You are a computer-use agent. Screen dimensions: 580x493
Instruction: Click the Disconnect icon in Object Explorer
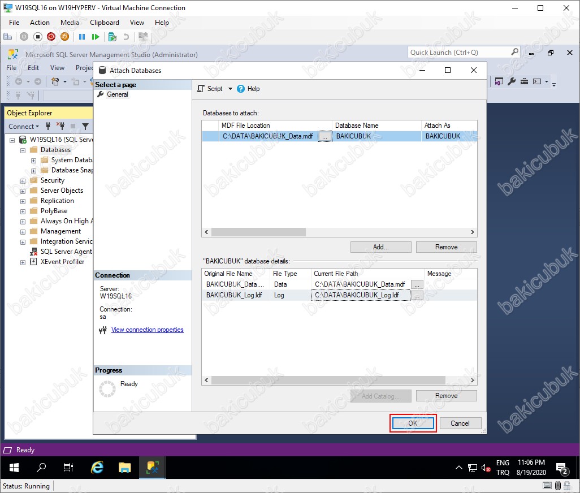[60, 127]
